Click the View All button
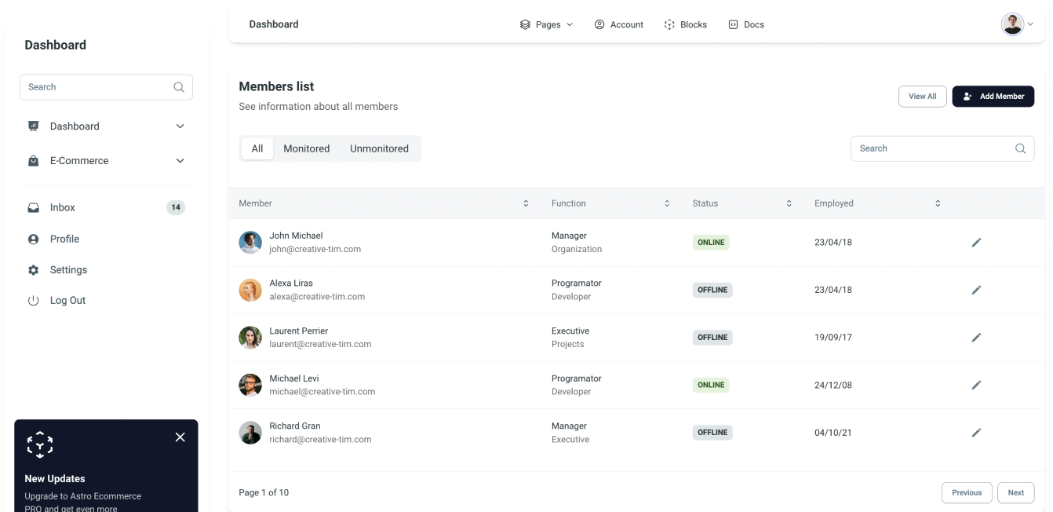The image size is (1053, 512). [x=923, y=97]
